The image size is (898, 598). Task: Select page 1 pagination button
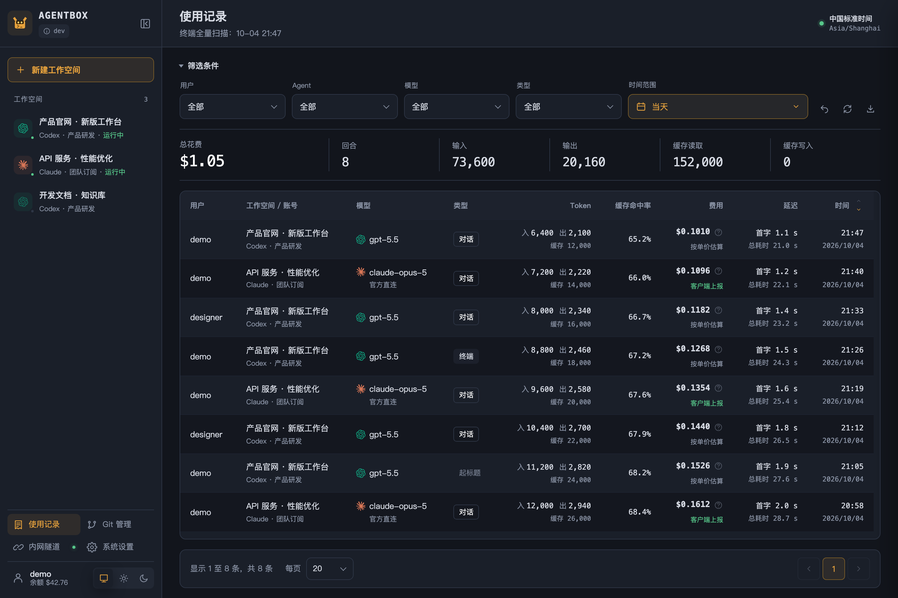833,568
